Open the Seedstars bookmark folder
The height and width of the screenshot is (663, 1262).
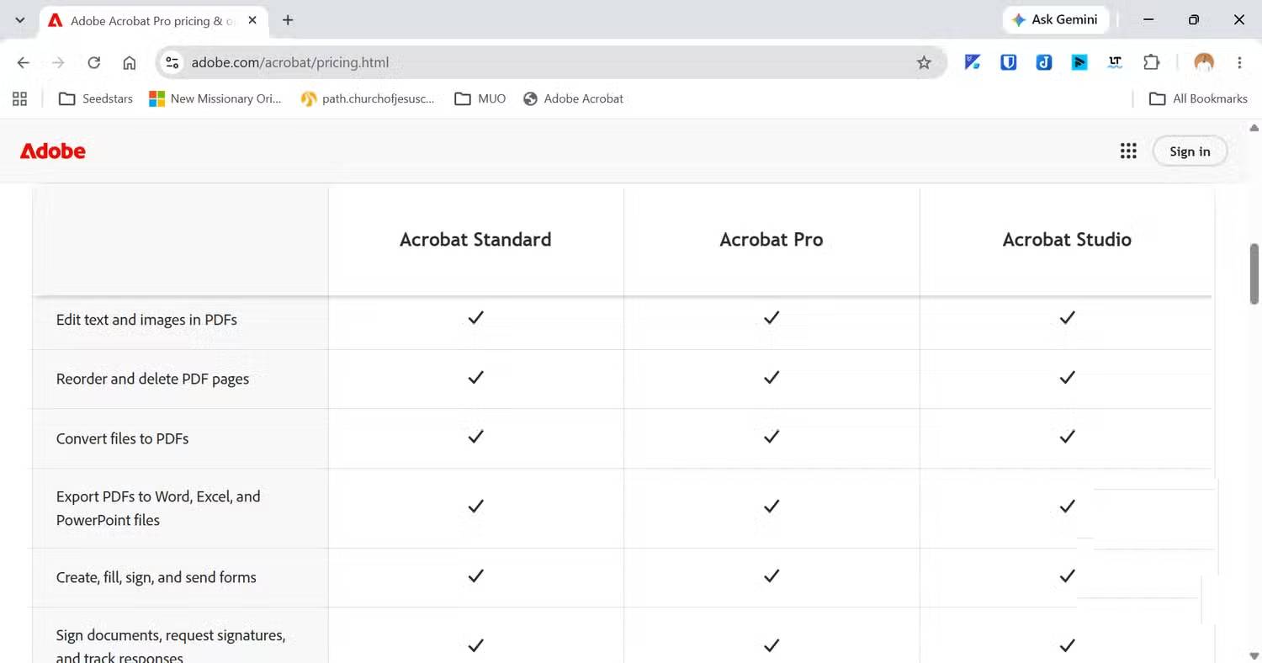click(96, 98)
